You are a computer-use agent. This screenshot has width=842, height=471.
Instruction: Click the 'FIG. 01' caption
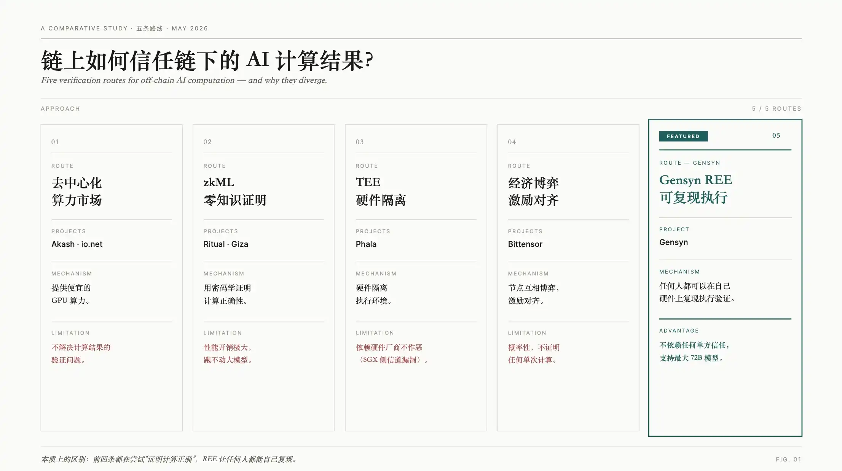789,460
